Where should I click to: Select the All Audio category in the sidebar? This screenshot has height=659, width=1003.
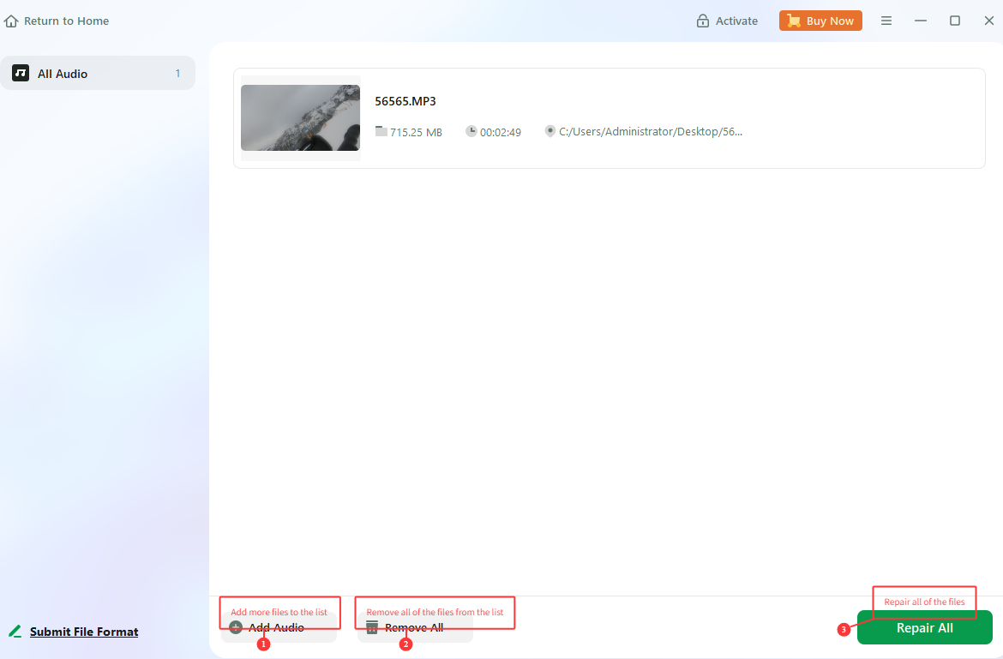[x=97, y=74]
